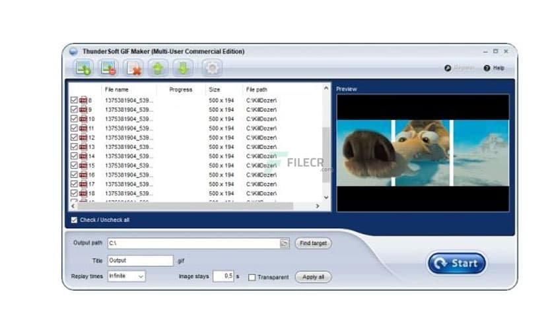Sort by File name column header
The height and width of the screenshot is (319, 552).
click(x=116, y=90)
